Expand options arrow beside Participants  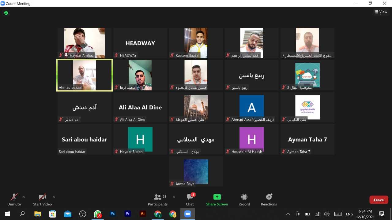click(x=174, y=197)
